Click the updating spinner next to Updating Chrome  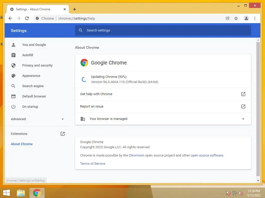tap(84, 79)
